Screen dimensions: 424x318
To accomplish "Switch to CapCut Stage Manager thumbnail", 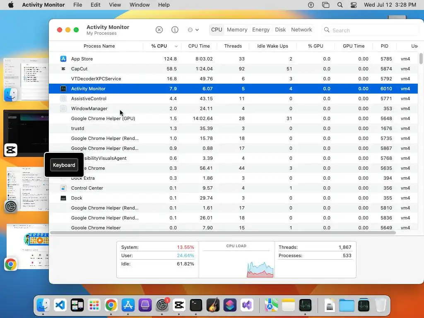I will 26,133.
